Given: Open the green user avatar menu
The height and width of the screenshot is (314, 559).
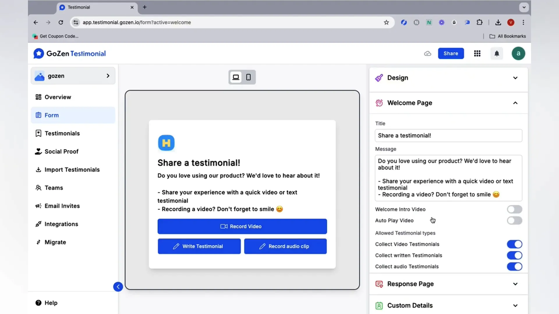Looking at the screenshot, I should coord(518,53).
